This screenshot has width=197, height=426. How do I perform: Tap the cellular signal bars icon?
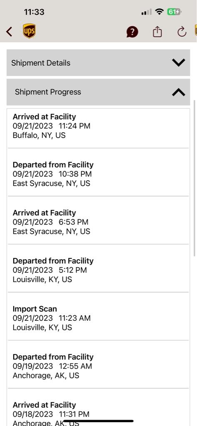coord(147,12)
